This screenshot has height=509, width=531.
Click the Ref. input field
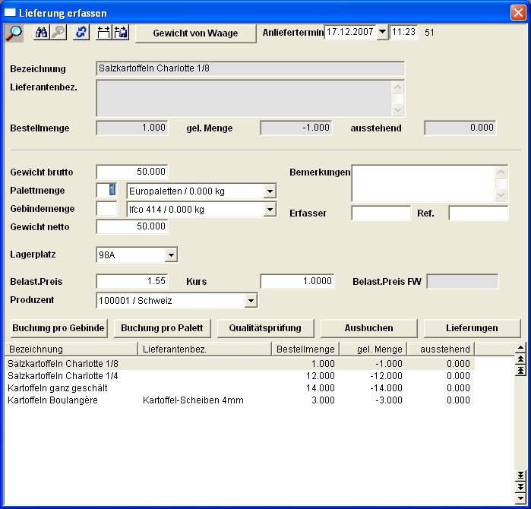(x=478, y=213)
